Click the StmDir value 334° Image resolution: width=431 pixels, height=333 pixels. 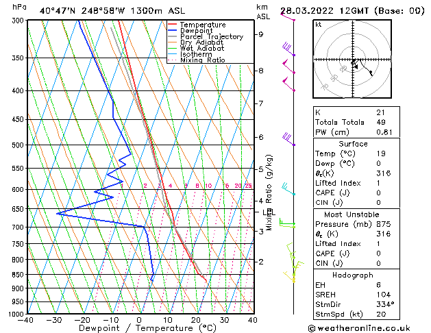[x=385, y=304]
